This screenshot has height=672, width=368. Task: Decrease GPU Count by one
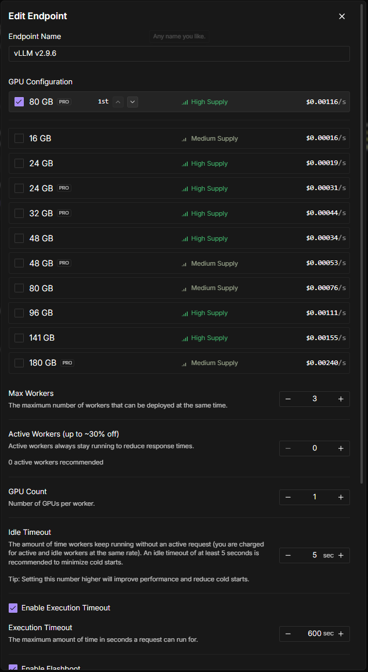[288, 497]
